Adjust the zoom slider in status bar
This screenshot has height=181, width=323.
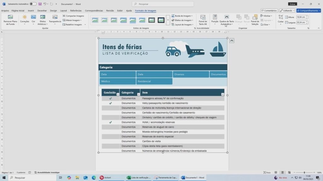[304, 173]
